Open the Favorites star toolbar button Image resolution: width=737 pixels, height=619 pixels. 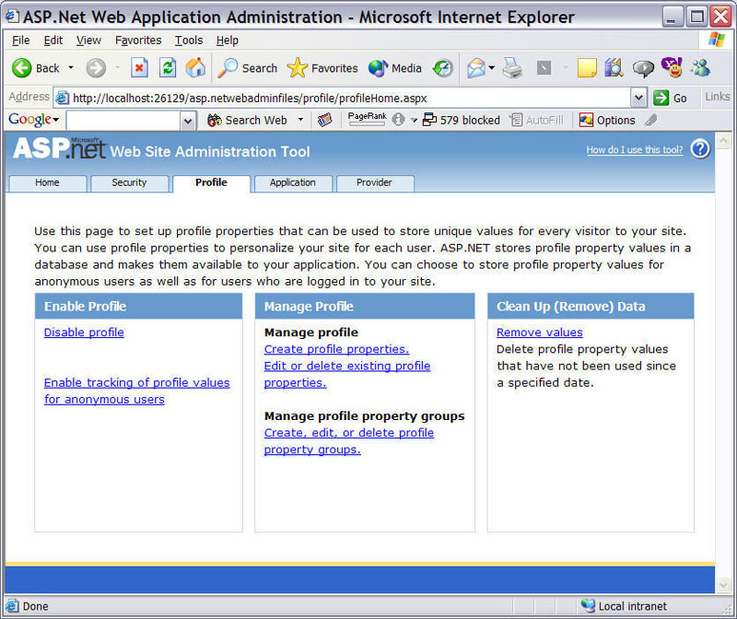click(322, 68)
